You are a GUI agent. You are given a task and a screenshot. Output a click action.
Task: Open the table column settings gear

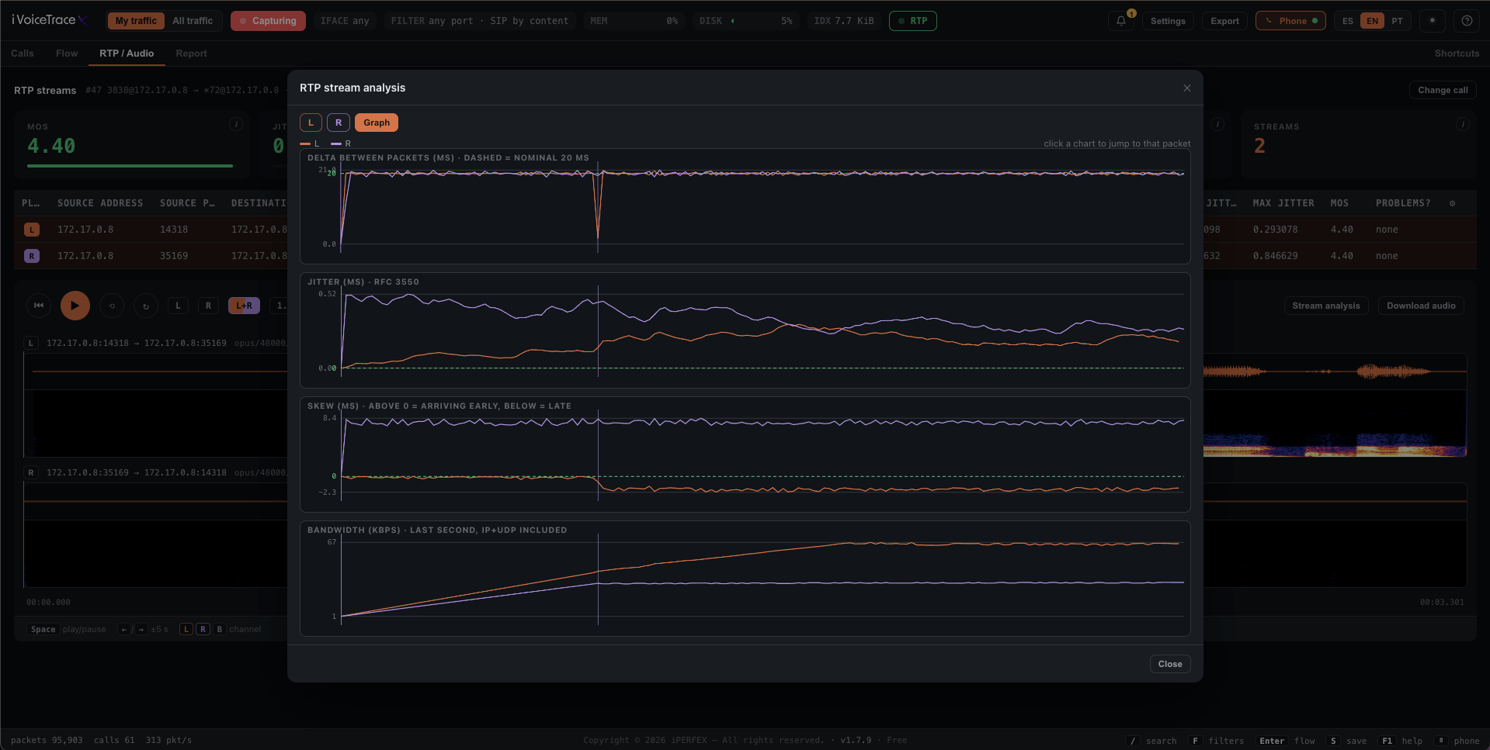coord(1452,203)
